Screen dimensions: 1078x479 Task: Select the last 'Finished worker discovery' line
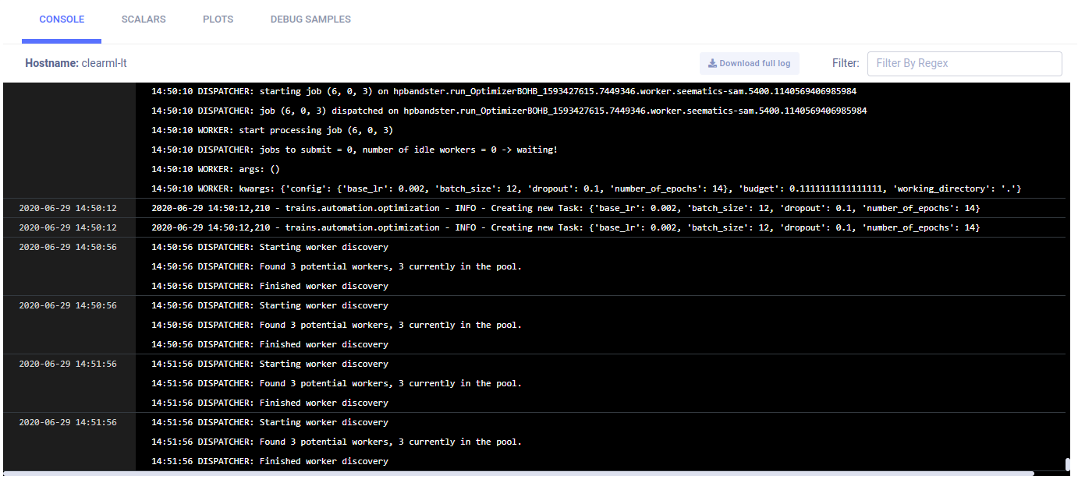point(269,461)
